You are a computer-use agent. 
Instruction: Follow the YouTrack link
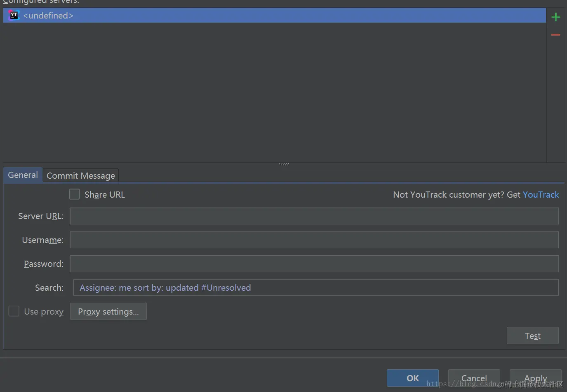pyautogui.click(x=541, y=195)
